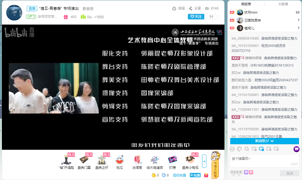Click the 开通大航海 banner
Screen dimensions: 302x180
tap(215, 164)
